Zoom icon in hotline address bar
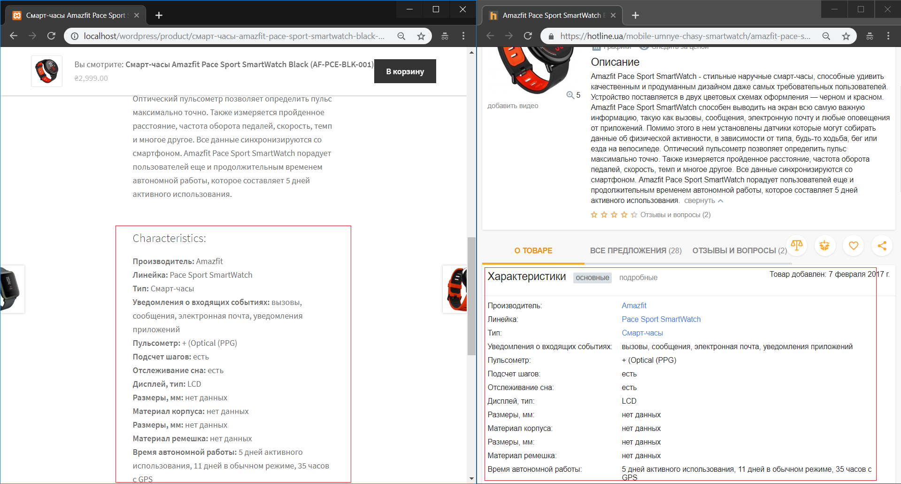Screen dimensions: 901x484 [826, 36]
